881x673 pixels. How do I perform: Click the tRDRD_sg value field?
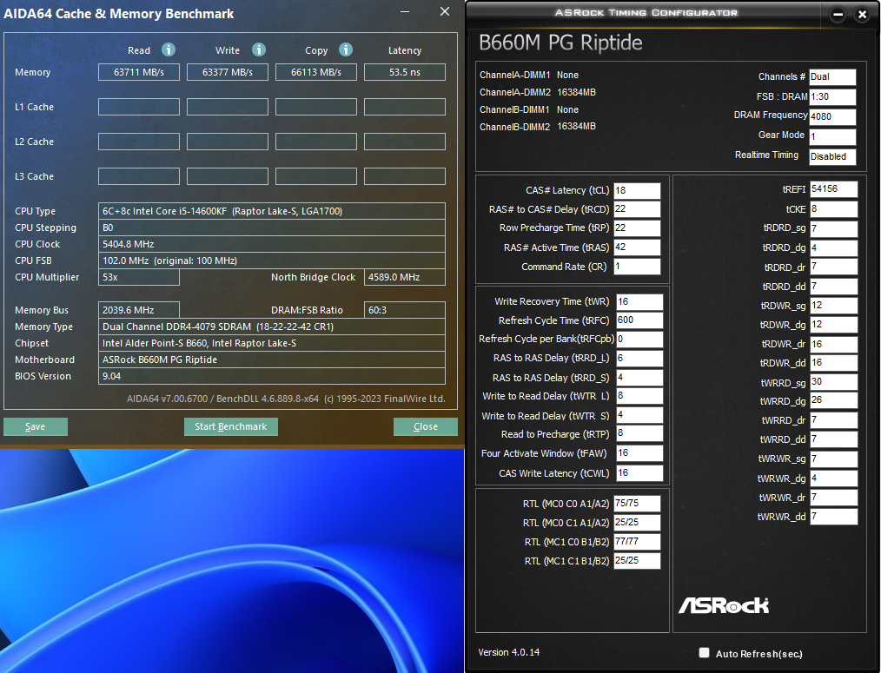(833, 228)
